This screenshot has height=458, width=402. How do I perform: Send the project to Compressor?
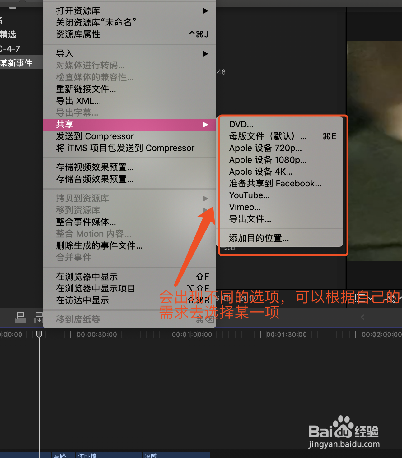coord(94,136)
